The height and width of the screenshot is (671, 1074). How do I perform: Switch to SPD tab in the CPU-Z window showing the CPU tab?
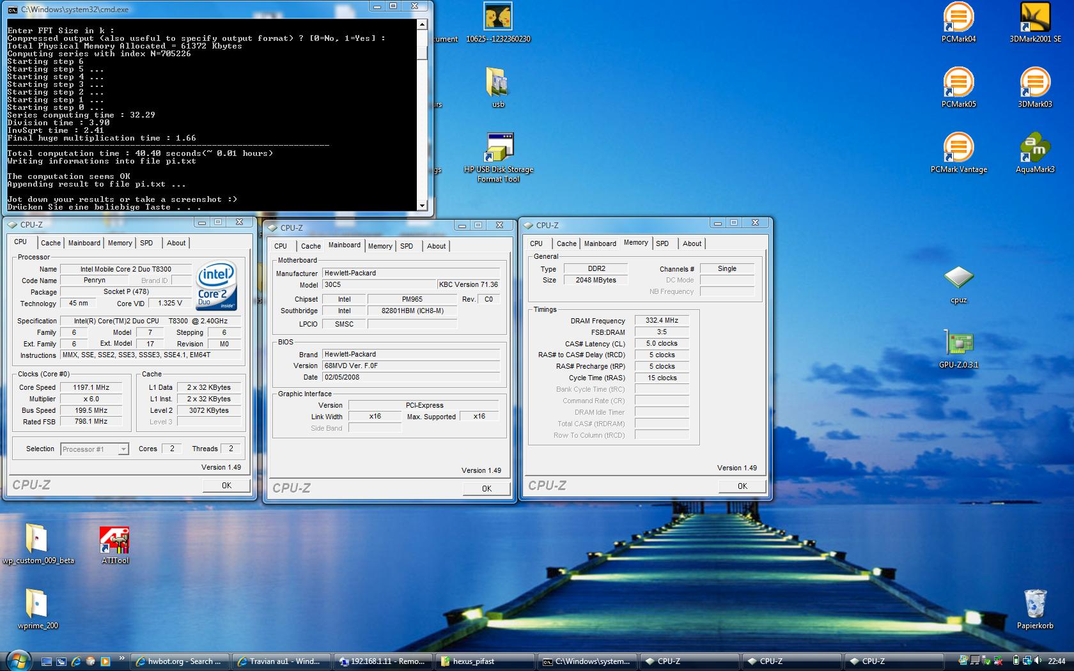pyautogui.click(x=146, y=243)
